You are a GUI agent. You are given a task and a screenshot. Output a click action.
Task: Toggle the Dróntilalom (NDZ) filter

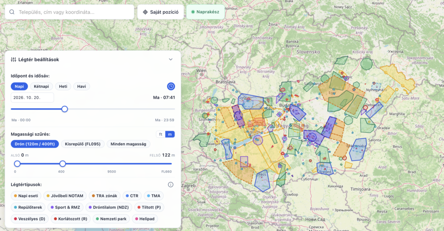point(108,207)
